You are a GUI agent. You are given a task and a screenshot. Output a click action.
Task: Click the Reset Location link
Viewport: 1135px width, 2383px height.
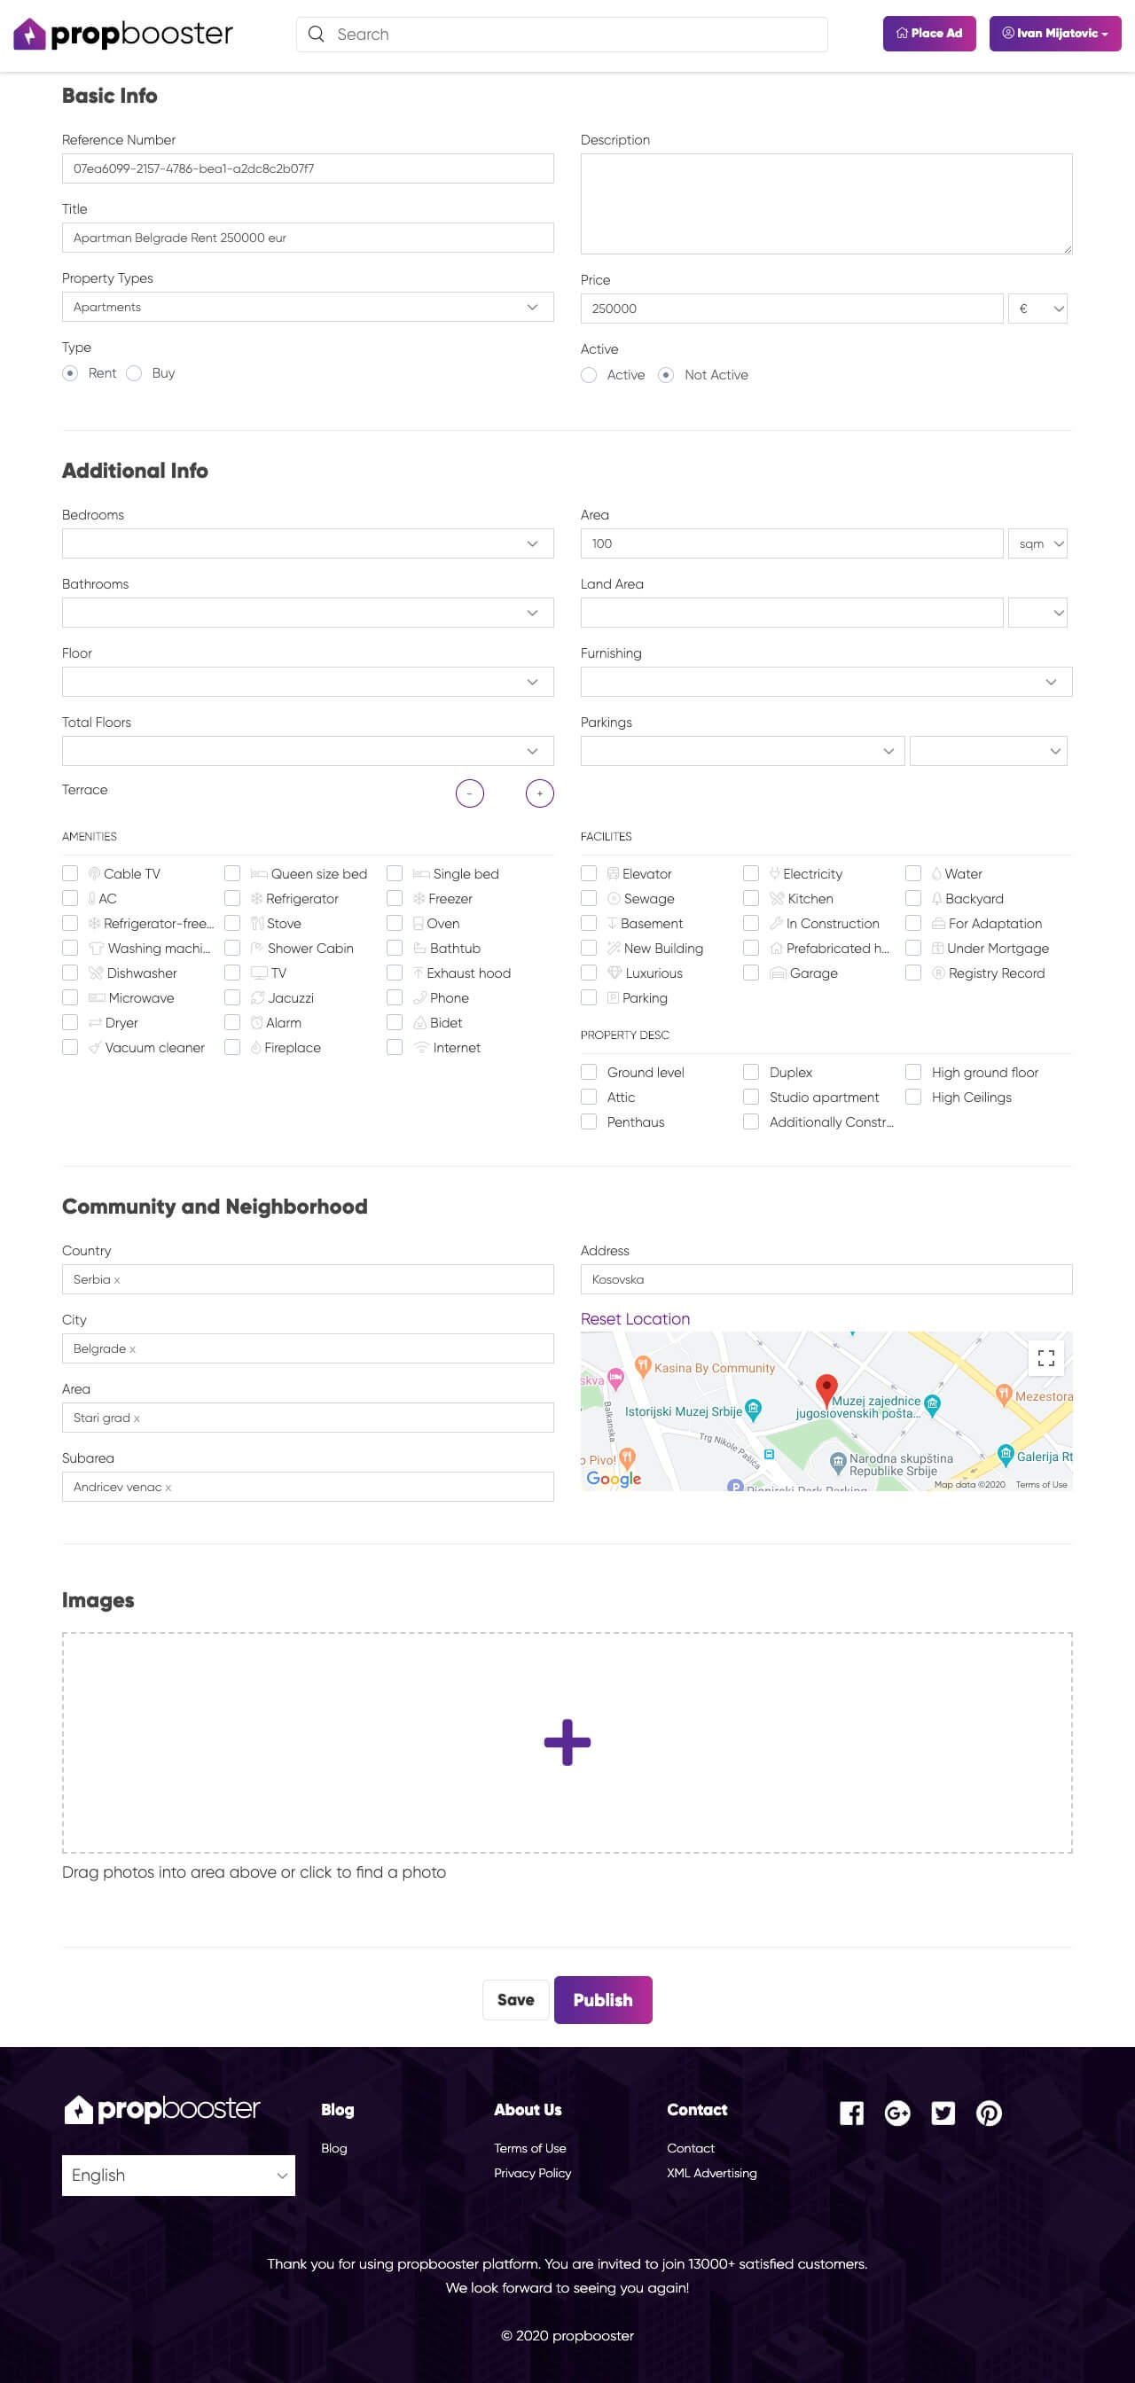coord(635,1318)
